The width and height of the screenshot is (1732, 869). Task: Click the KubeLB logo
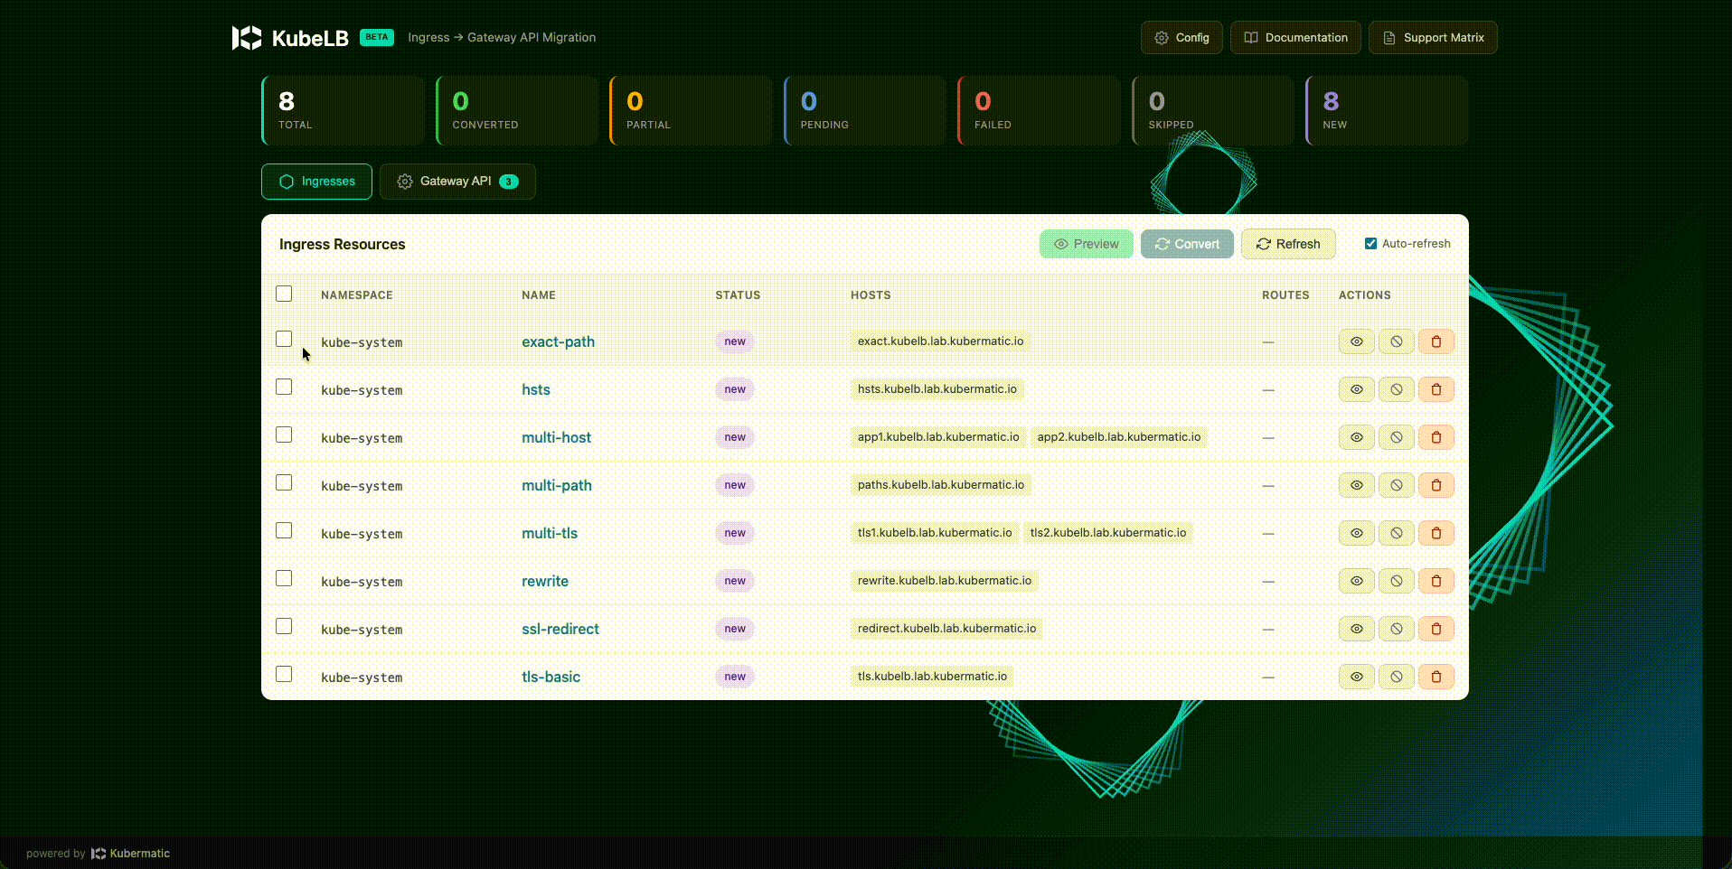(x=289, y=38)
